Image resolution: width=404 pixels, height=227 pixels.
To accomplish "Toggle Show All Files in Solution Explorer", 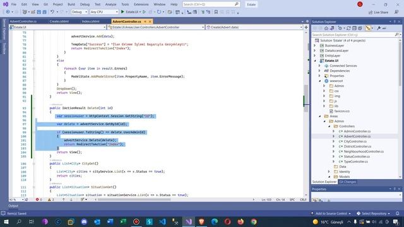I will point(360,28).
